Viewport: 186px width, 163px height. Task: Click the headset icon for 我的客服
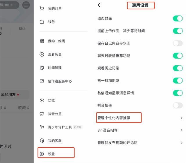coord(42,141)
